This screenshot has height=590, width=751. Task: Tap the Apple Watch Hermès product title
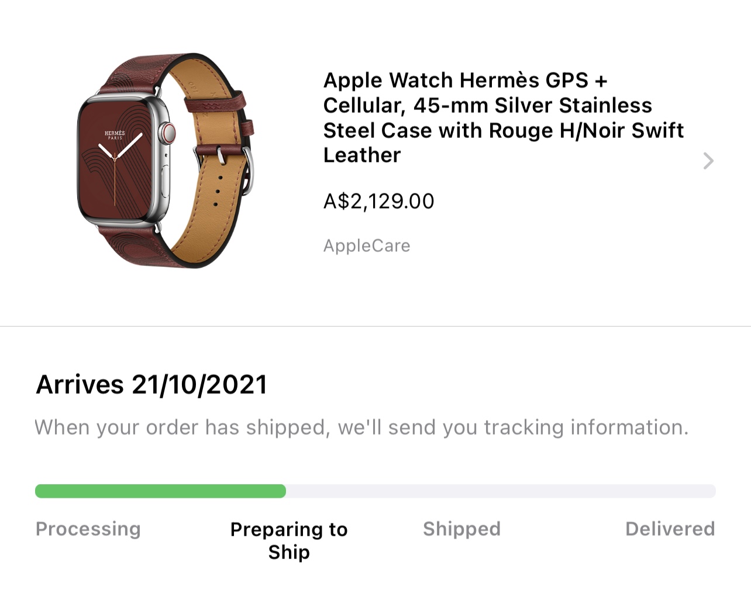pyautogui.click(x=503, y=117)
